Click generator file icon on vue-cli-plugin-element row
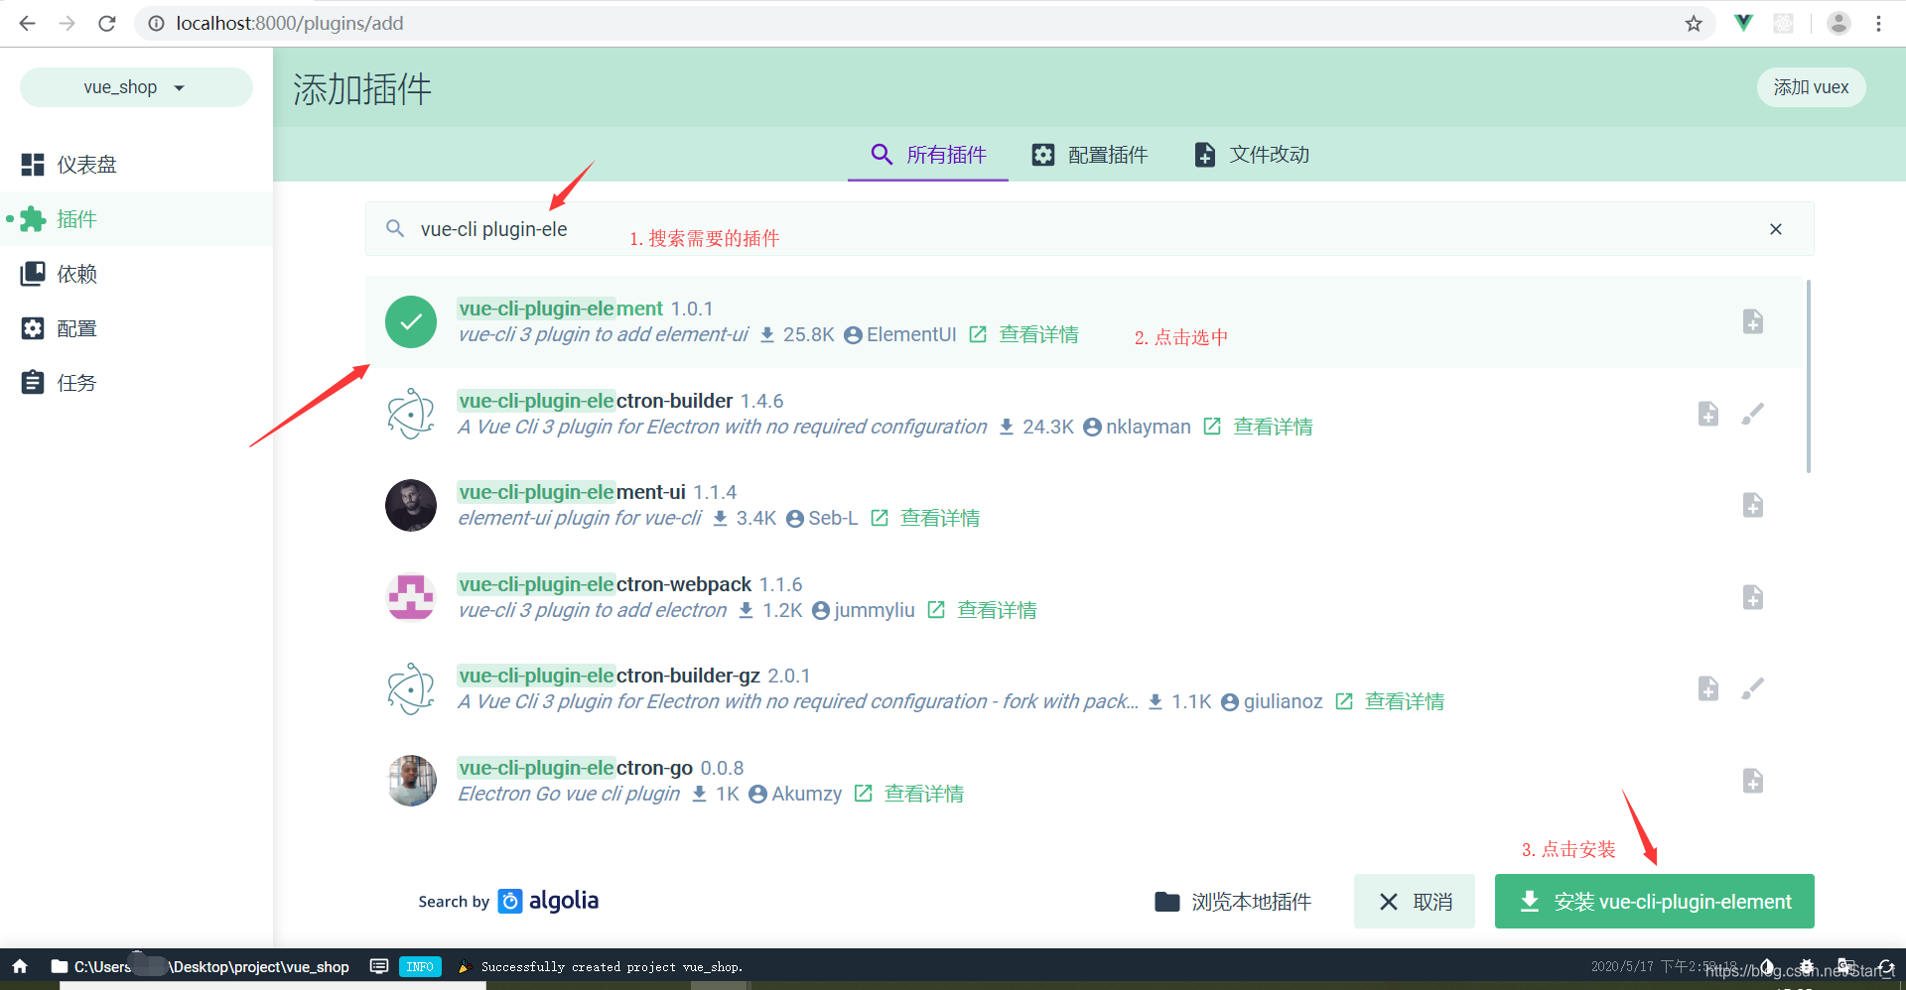The height and width of the screenshot is (990, 1906). click(1753, 321)
